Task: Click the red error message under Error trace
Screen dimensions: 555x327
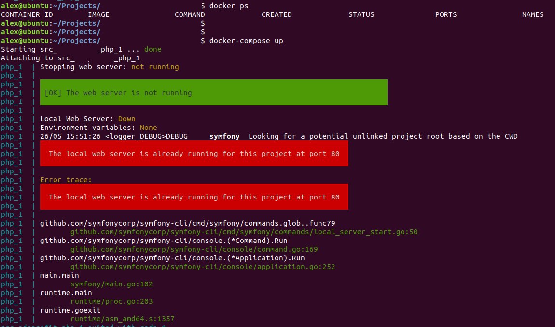Action: pos(194,197)
